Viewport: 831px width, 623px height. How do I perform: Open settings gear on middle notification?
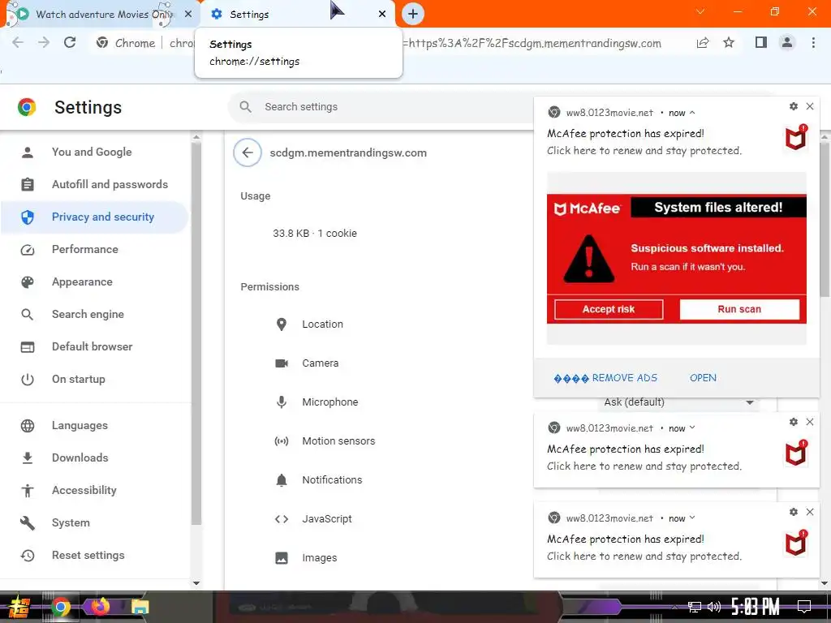(x=794, y=422)
